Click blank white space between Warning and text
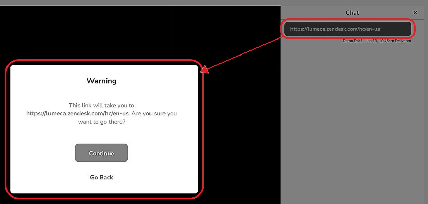 coord(101,93)
